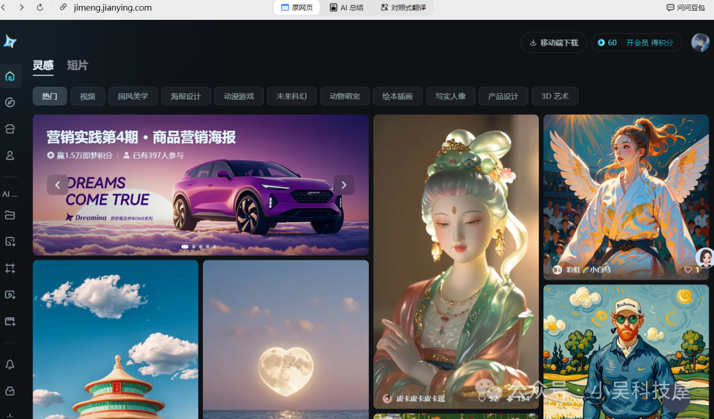Select 动漫游戏 category filter
714x419 pixels.
pyautogui.click(x=239, y=96)
